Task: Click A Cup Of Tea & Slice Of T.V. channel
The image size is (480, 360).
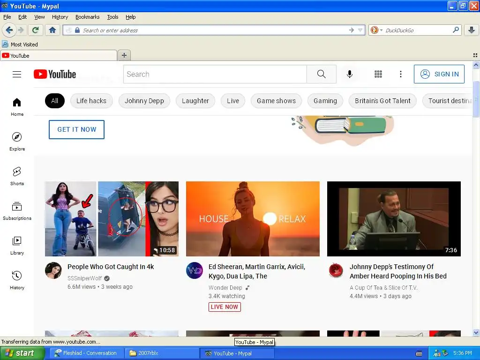Action: click(x=383, y=288)
